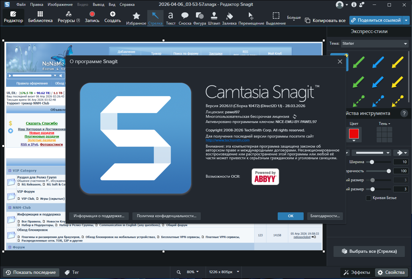Select the Фигура shape tool
Image resolution: width=412 pixels, height=279 pixels.
(200, 18)
